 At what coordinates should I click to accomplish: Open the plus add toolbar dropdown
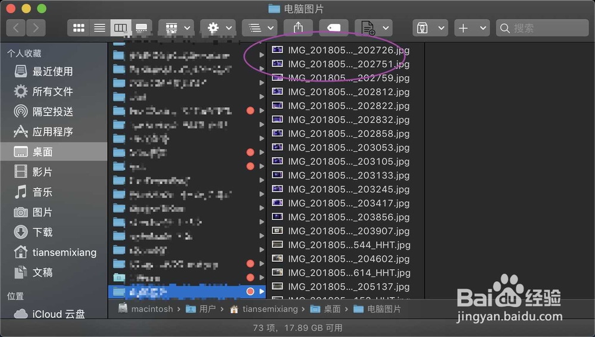472,28
